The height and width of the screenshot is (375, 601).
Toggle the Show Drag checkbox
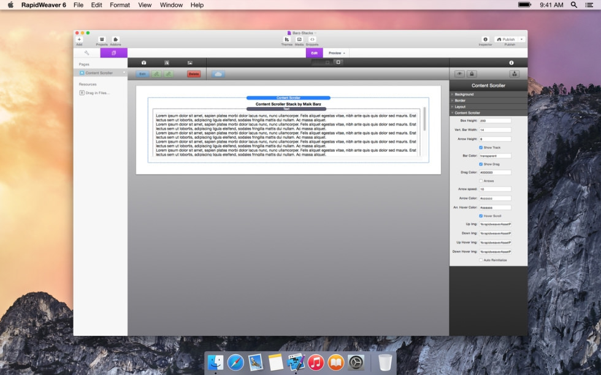click(x=481, y=164)
